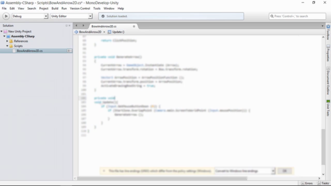Navigate forward with the right arrow
Viewport: 331px width, 186px height.
[x=83, y=25]
